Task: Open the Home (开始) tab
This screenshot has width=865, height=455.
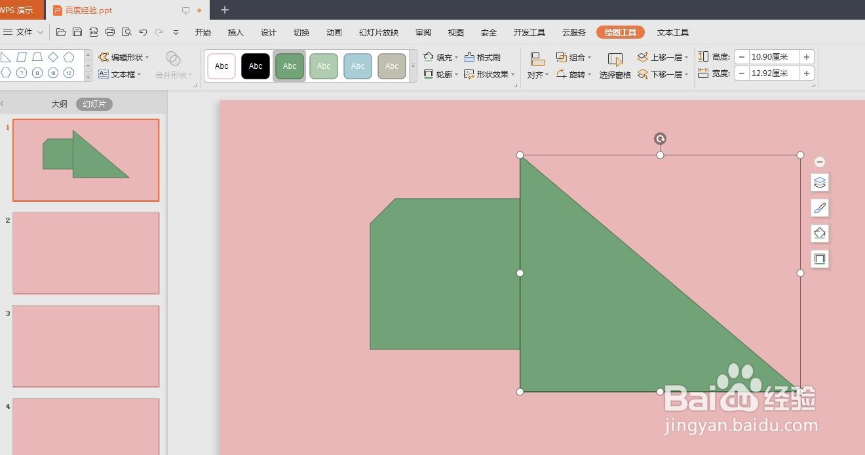Action: (203, 32)
